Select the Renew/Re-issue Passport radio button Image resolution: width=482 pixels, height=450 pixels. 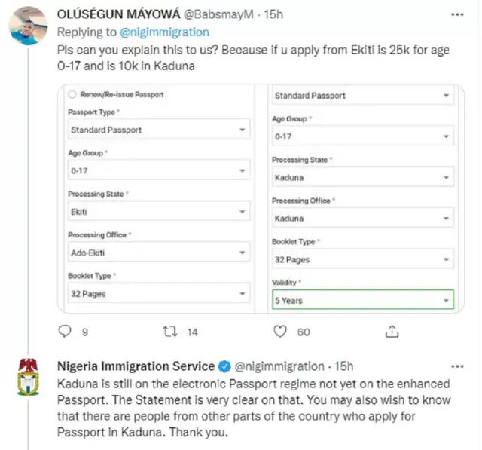point(73,95)
